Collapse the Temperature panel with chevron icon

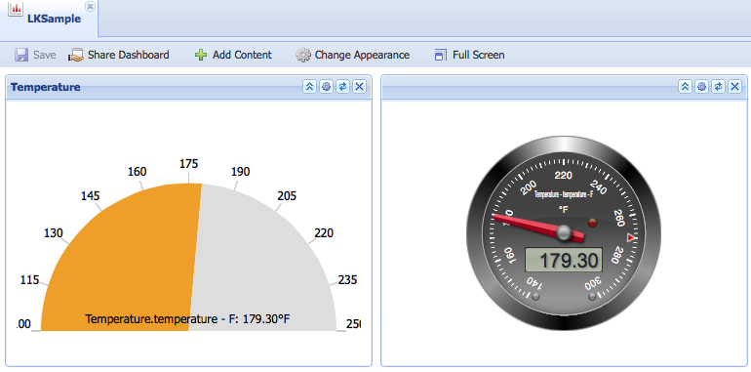pos(310,87)
